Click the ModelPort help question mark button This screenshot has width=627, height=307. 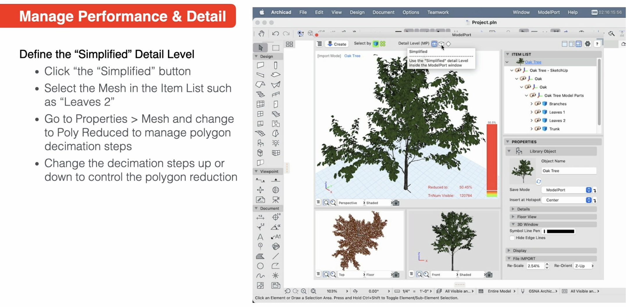coord(597,44)
